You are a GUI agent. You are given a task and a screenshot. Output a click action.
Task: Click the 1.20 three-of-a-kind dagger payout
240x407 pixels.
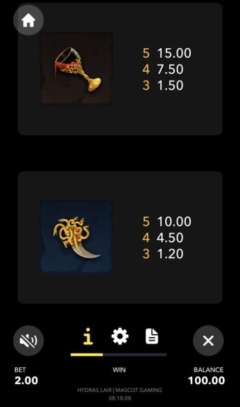click(x=170, y=253)
